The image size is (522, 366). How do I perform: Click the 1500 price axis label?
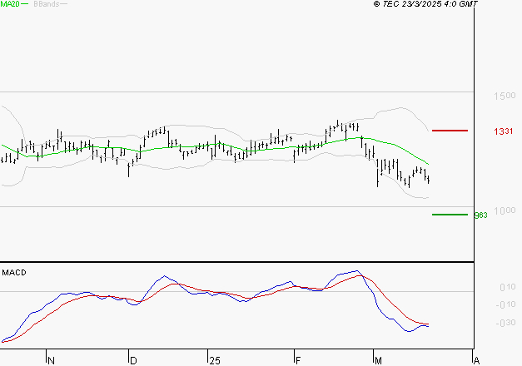point(503,97)
